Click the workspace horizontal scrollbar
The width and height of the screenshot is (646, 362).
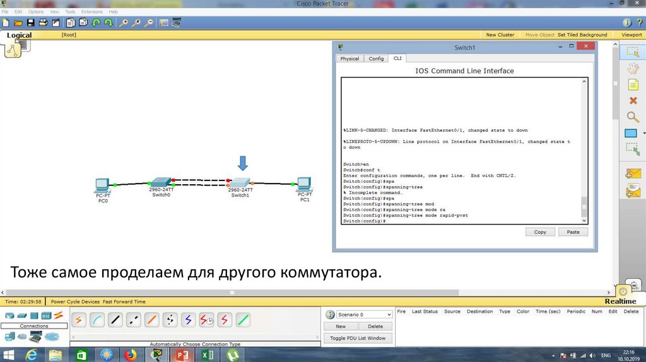[232, 293]
